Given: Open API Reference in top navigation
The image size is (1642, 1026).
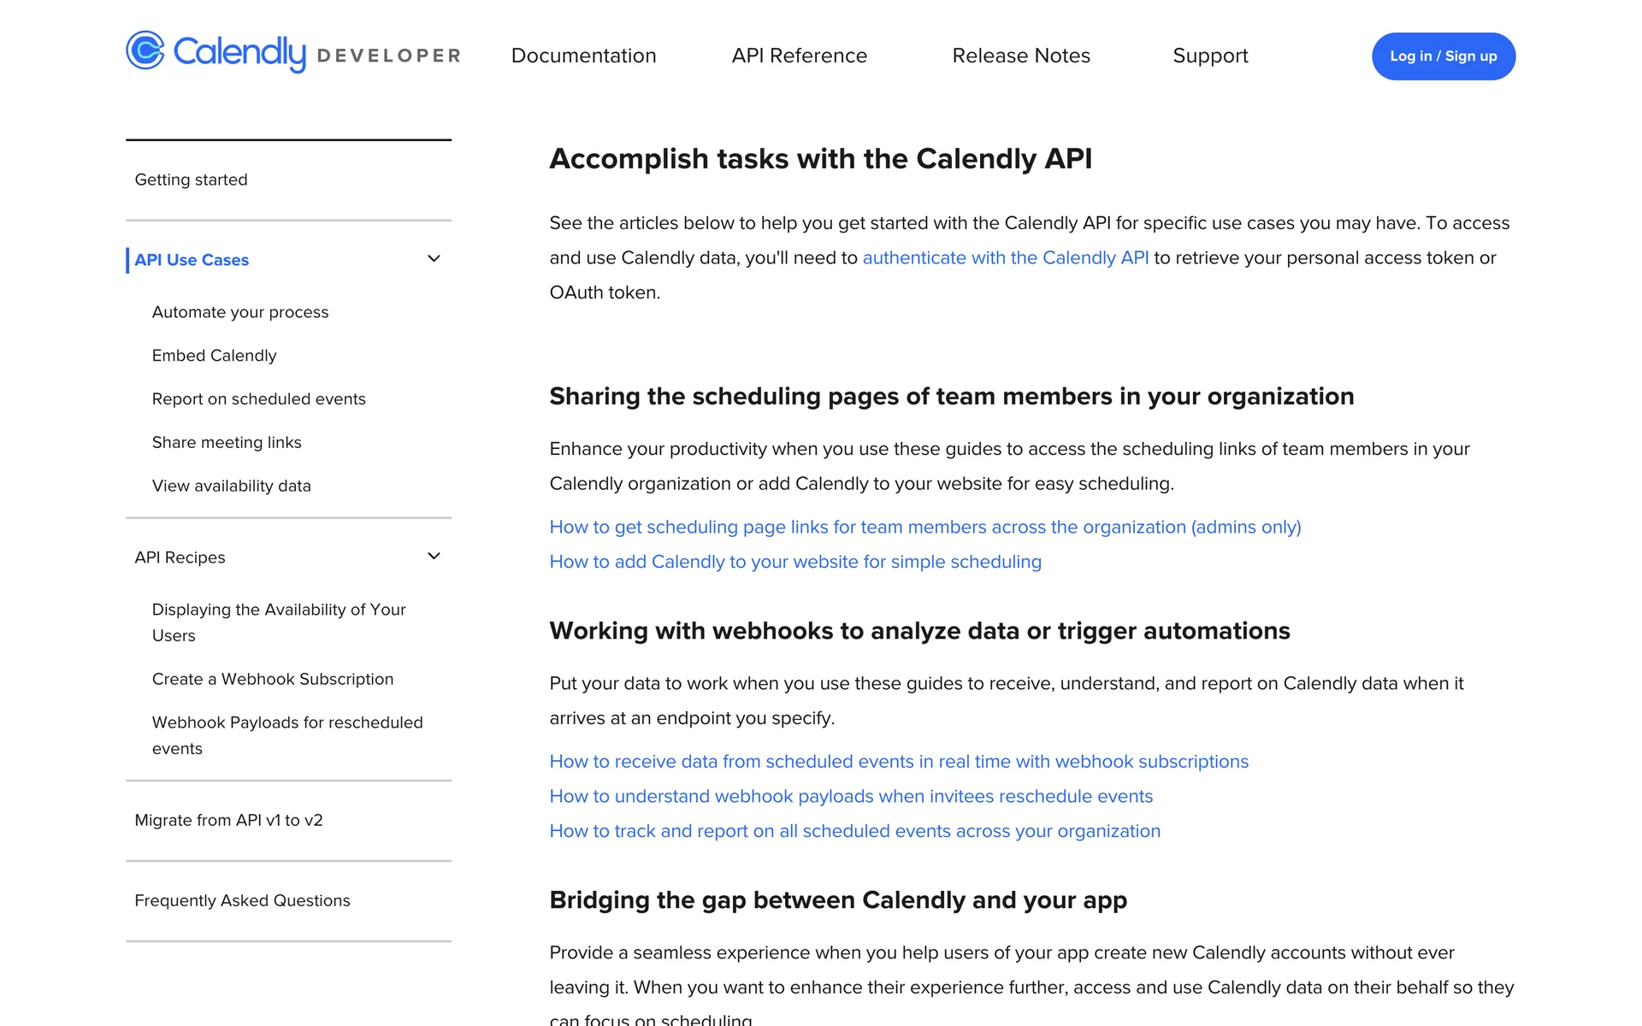Looking at the screenshot, I should tap(799, 56).
